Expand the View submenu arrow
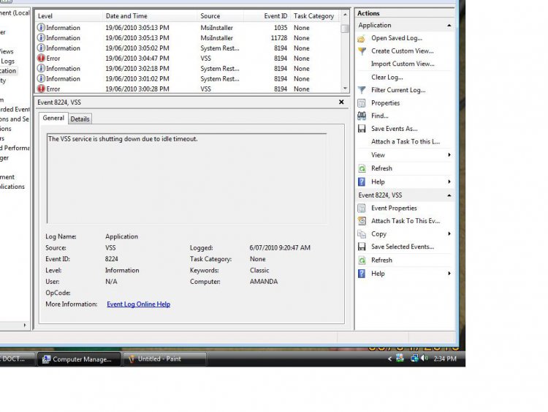This screenshot has height=412, width=548. [x=449, y=154]
